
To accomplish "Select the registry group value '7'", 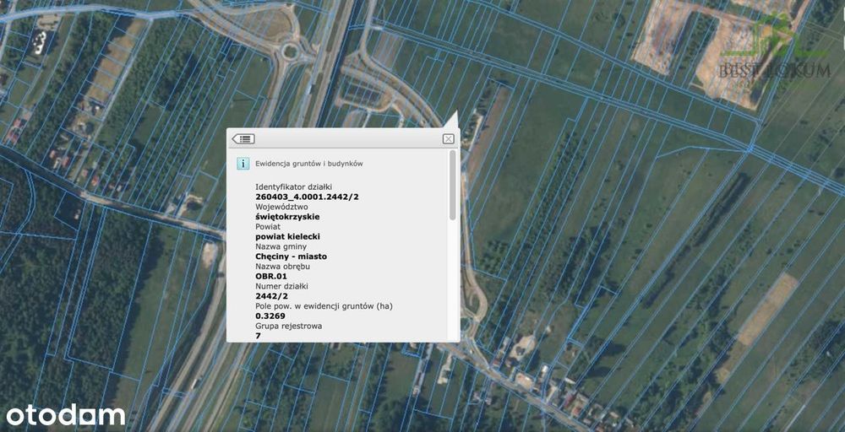I will tap(258, 336).
